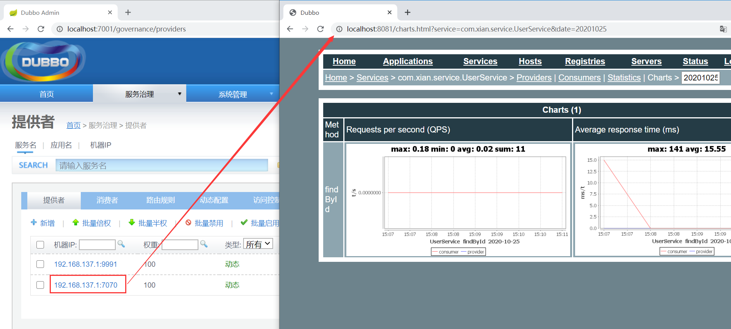
Task: Click 批量倍权 double weight action
Action: pos(92,223)
